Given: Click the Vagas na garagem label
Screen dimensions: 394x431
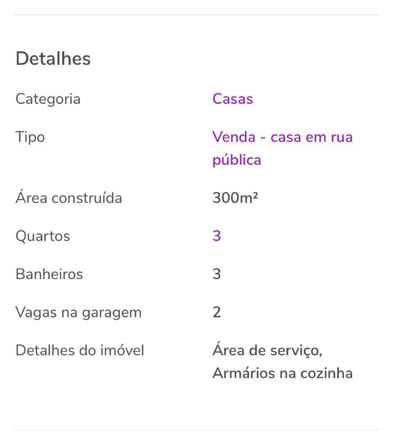Looking at the screenshot, I should coord(79,313).
